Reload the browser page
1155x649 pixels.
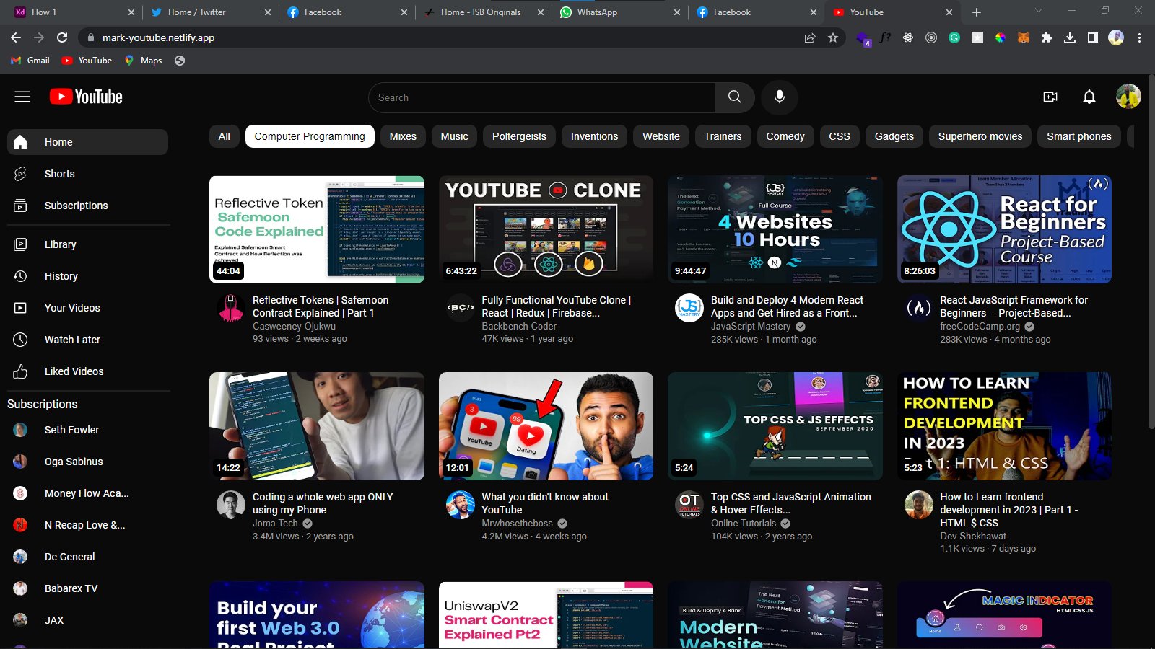coord(62,37)
